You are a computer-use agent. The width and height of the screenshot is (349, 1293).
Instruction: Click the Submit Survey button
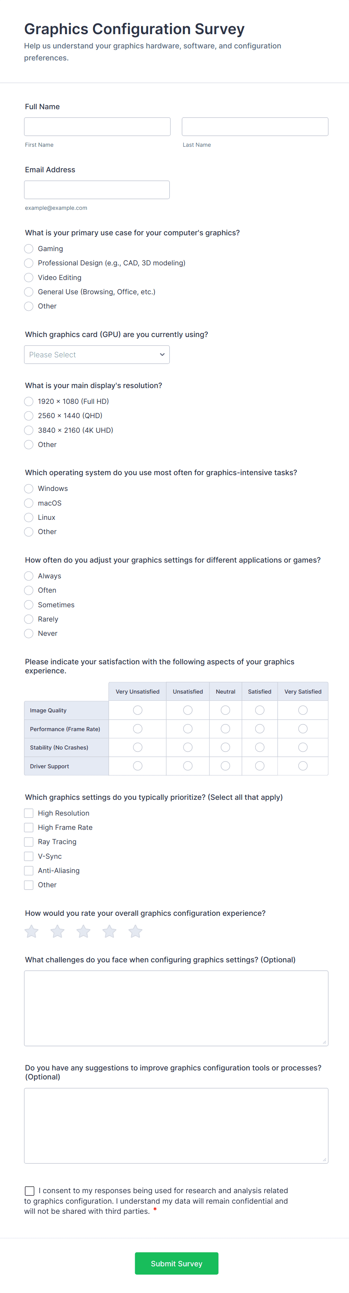point(176,1263)
